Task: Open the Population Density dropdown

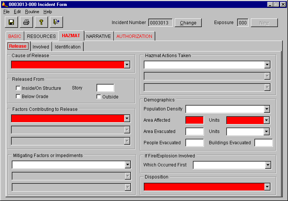Action: tap(267, 109)
